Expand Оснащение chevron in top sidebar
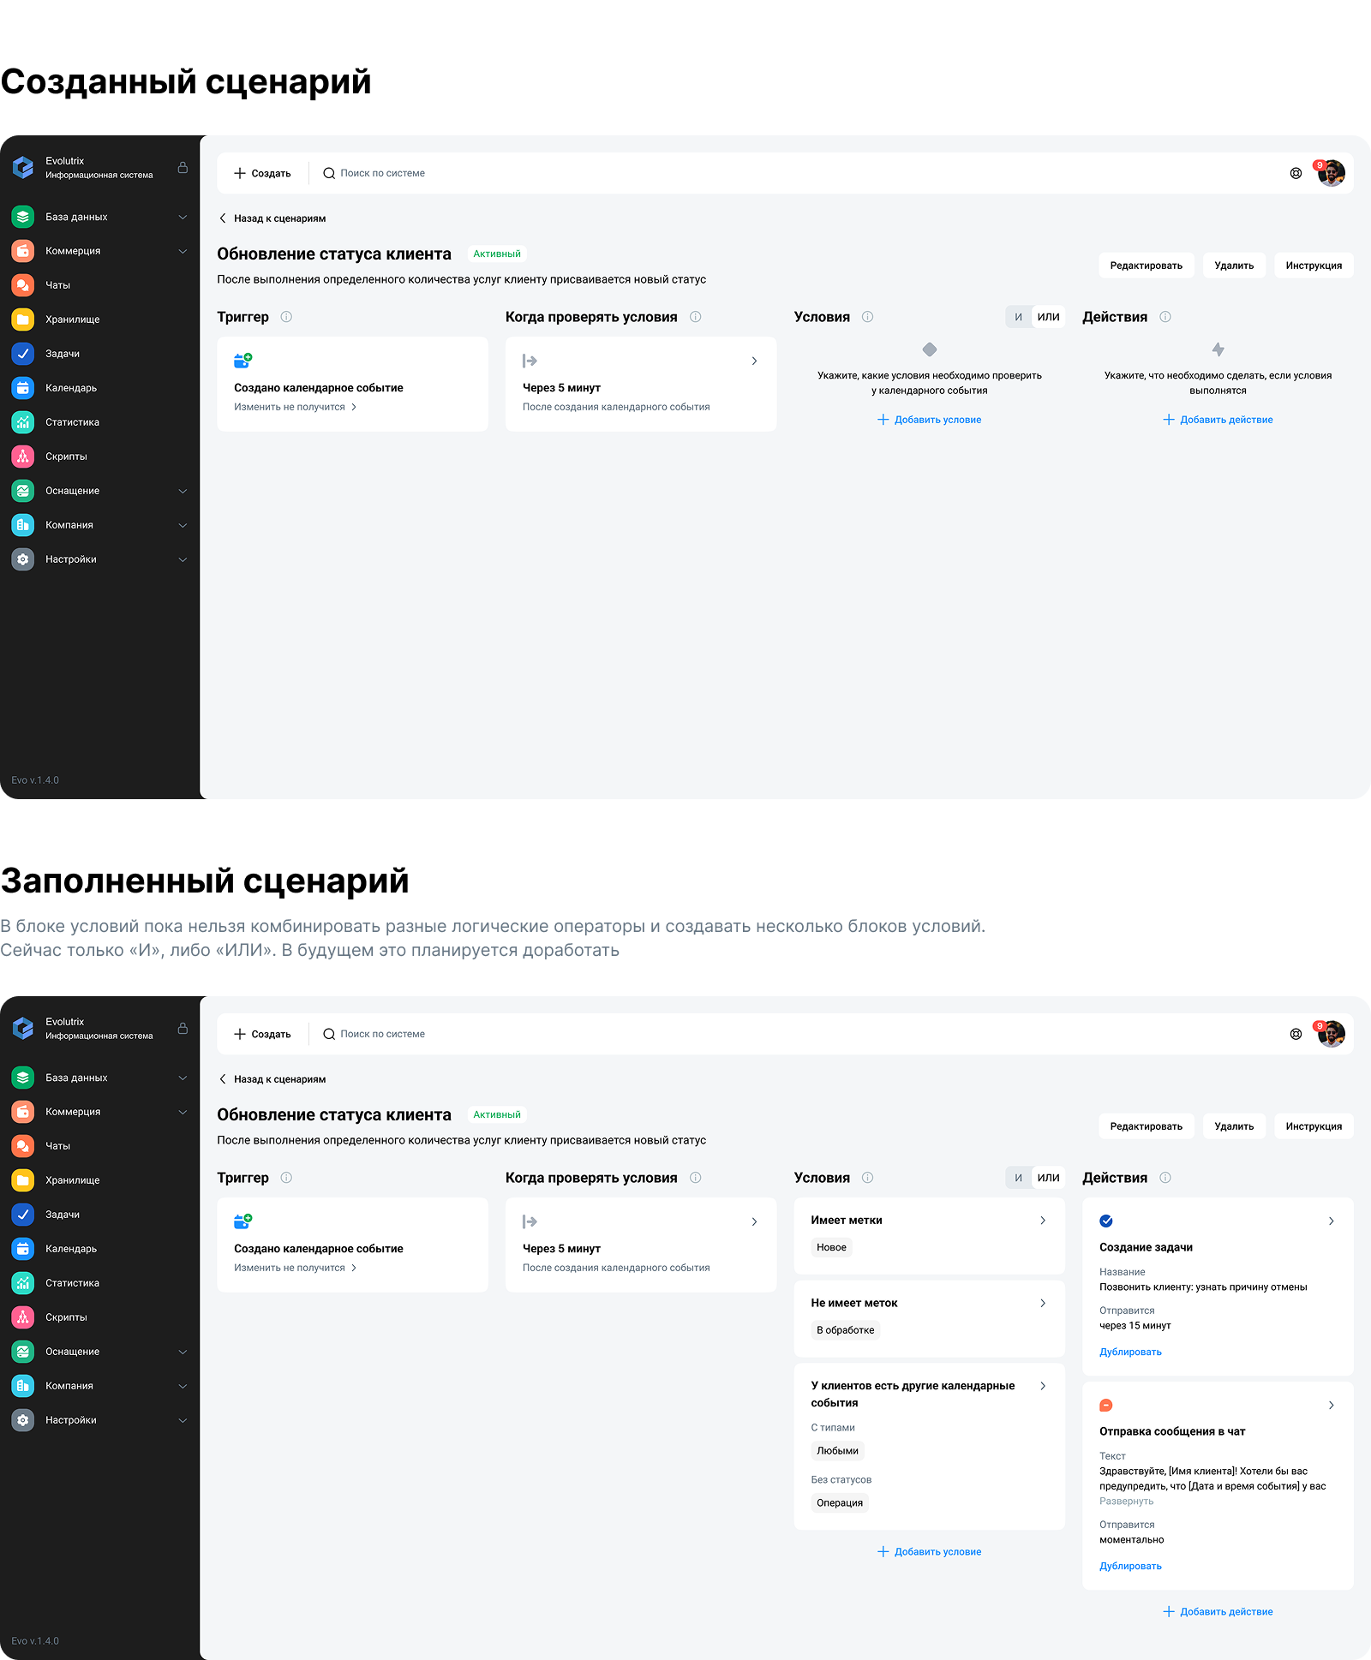 click(183, 491)
